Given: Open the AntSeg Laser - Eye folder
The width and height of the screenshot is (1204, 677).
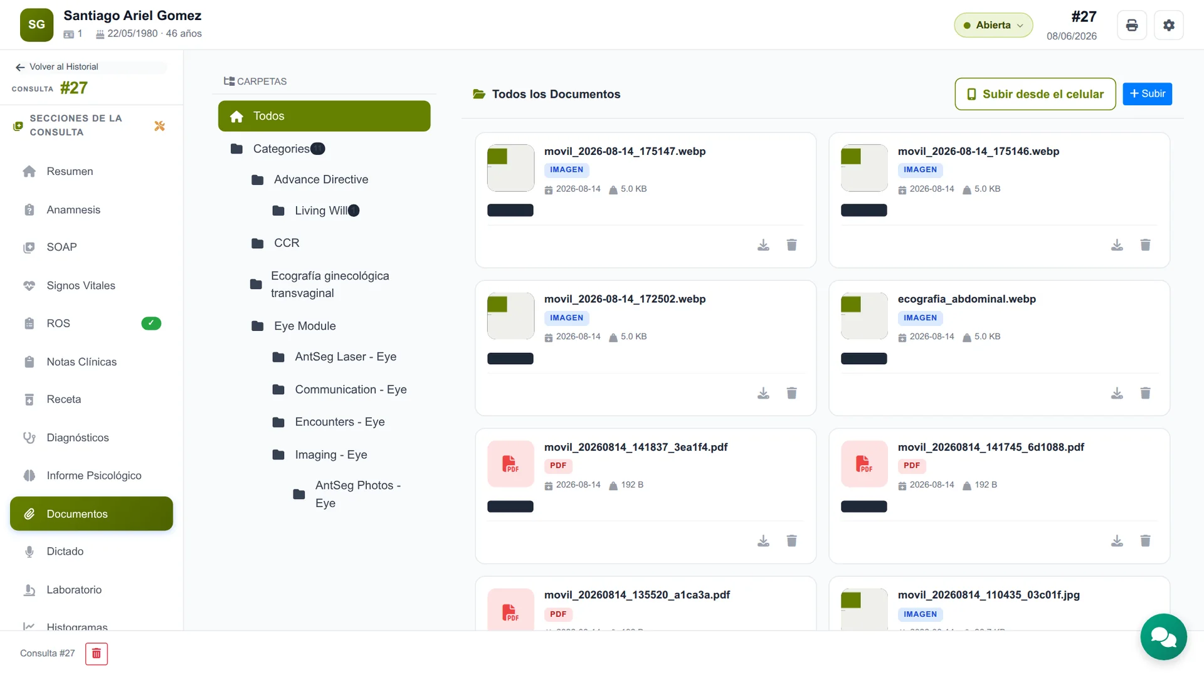Looking at the screenshot, I should (x=335, y=357).
